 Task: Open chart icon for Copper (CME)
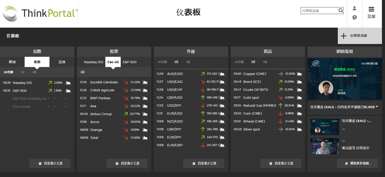point(299,74)
